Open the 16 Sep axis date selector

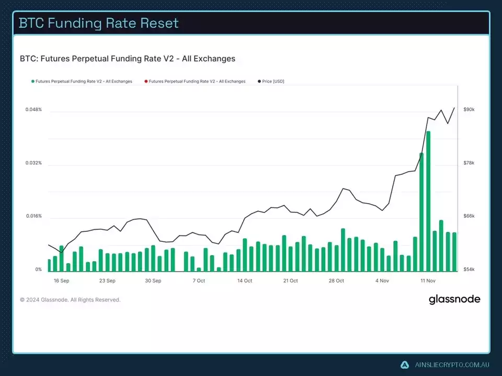[x=61, y=280]
